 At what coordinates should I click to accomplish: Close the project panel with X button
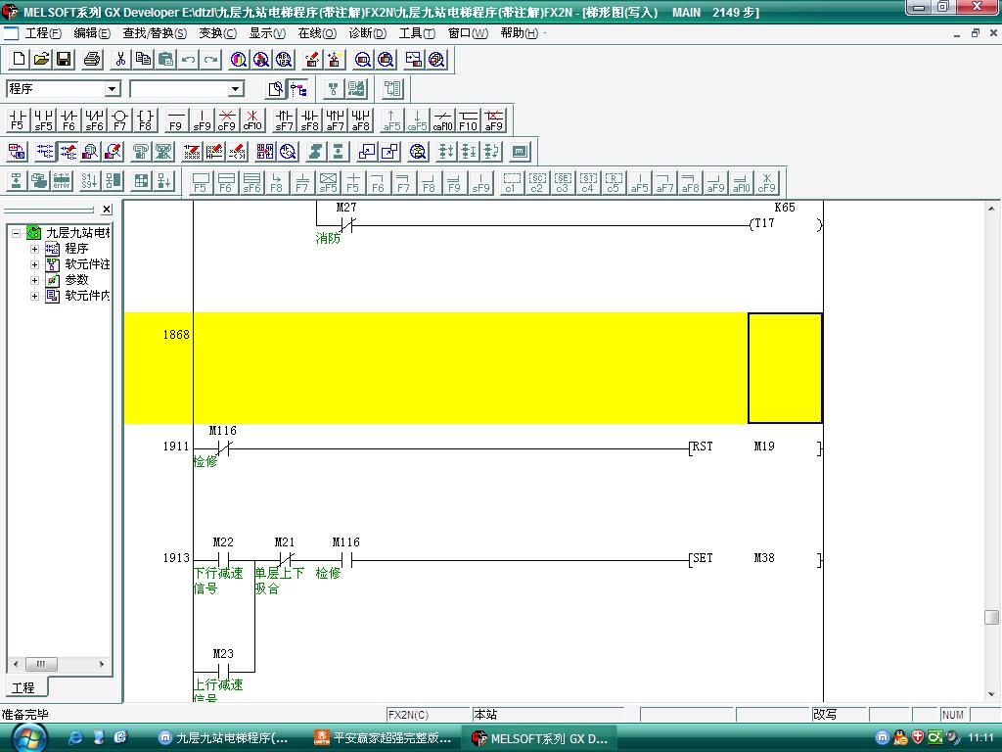pyautogui.click(x=107, y=210)
